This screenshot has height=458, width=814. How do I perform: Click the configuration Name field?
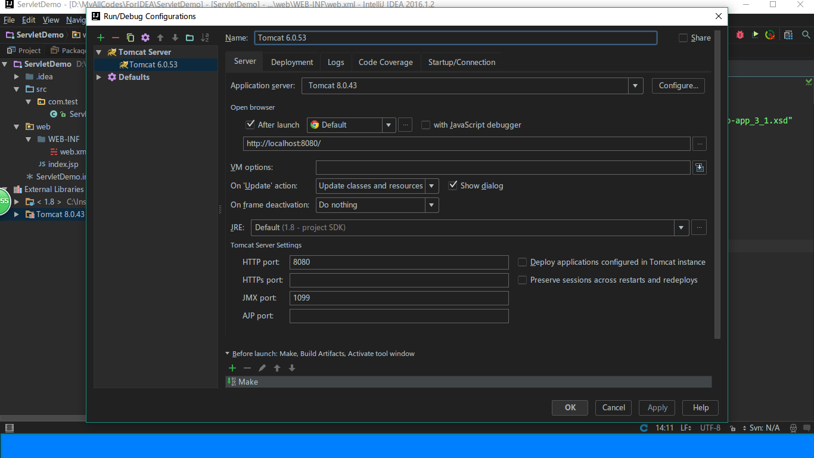(x=455, y=38)
